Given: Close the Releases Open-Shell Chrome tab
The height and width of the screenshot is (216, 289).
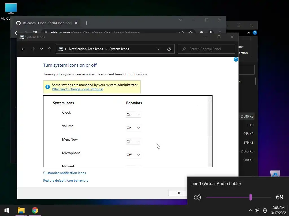Looking at the screenshot, I should pyautogui.click(x=76, y=23).
